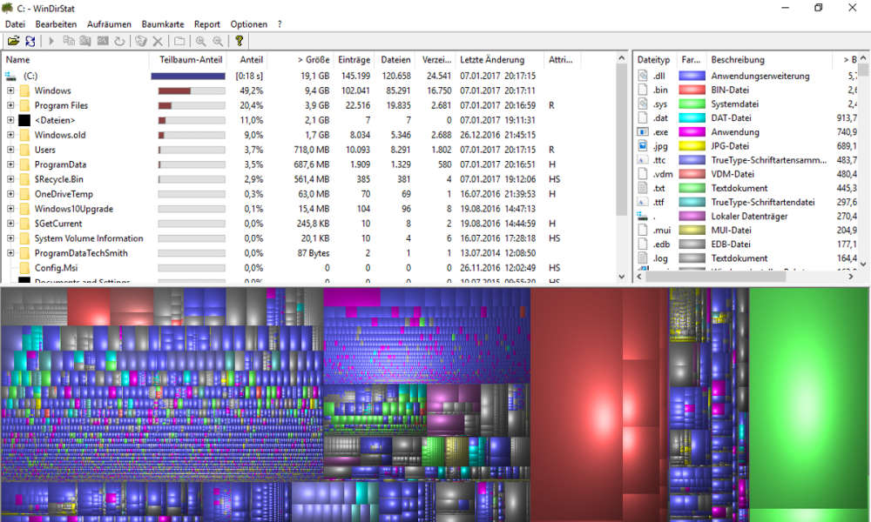The width and height of the screenshot is (871, 522).
Task: Click the Open Explorer Here toolbar icon
Action: coord(85,41)
